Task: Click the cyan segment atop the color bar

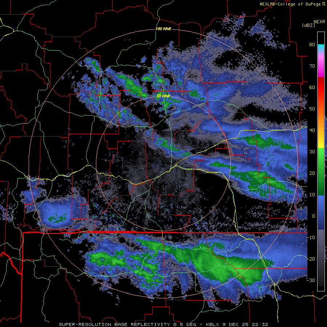Action: pyautogui.click(x=321, y=48)
